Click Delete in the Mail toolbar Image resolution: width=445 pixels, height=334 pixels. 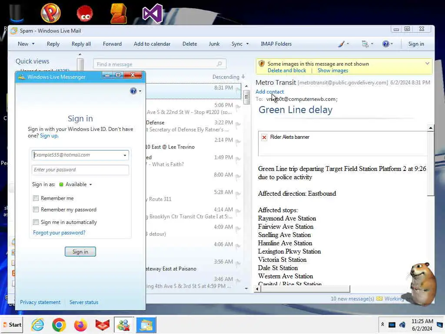point(189,44)
